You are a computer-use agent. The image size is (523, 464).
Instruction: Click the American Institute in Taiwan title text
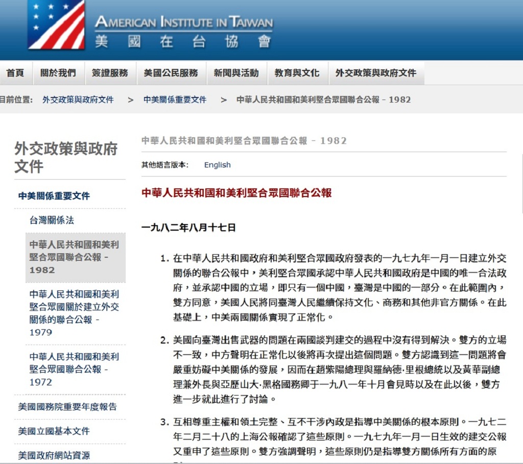click(184, 23)
